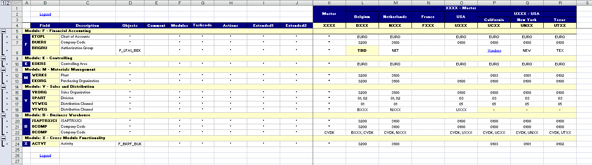Collapse the Cross Module Functionality group

tap(4, 138)
